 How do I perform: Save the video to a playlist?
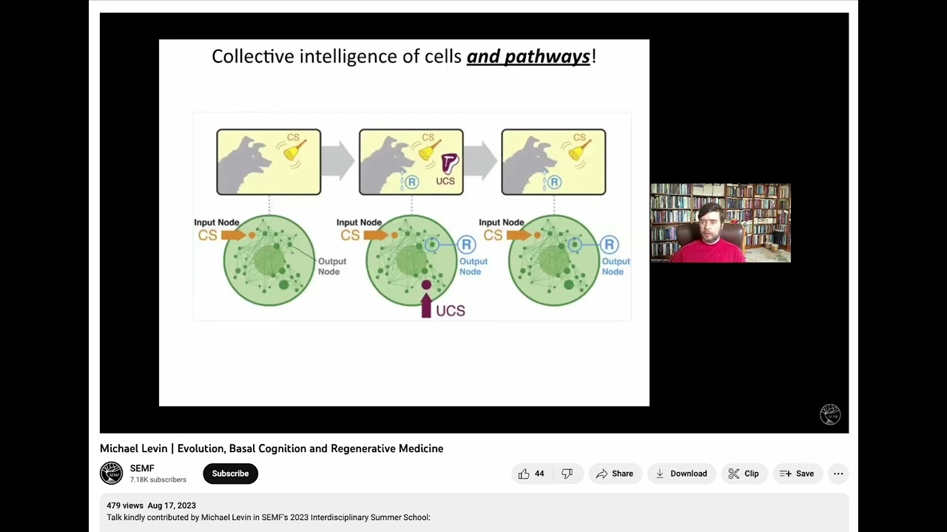click(x=797, y=474)
